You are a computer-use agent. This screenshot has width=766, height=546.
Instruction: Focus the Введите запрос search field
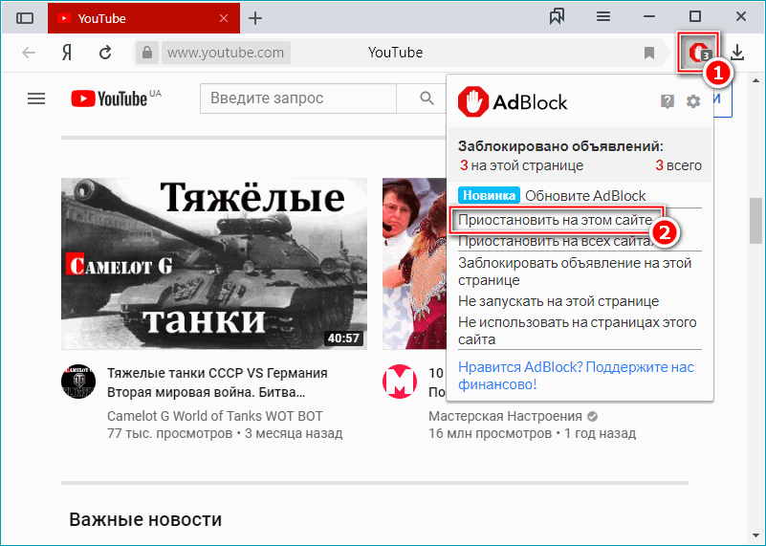pos(297,98)
